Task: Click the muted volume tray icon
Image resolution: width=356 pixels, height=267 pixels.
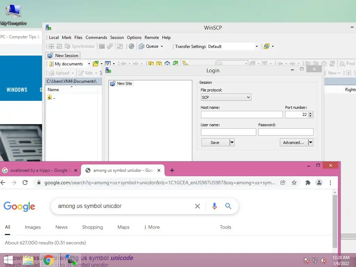Action: [x=323, y=260]
